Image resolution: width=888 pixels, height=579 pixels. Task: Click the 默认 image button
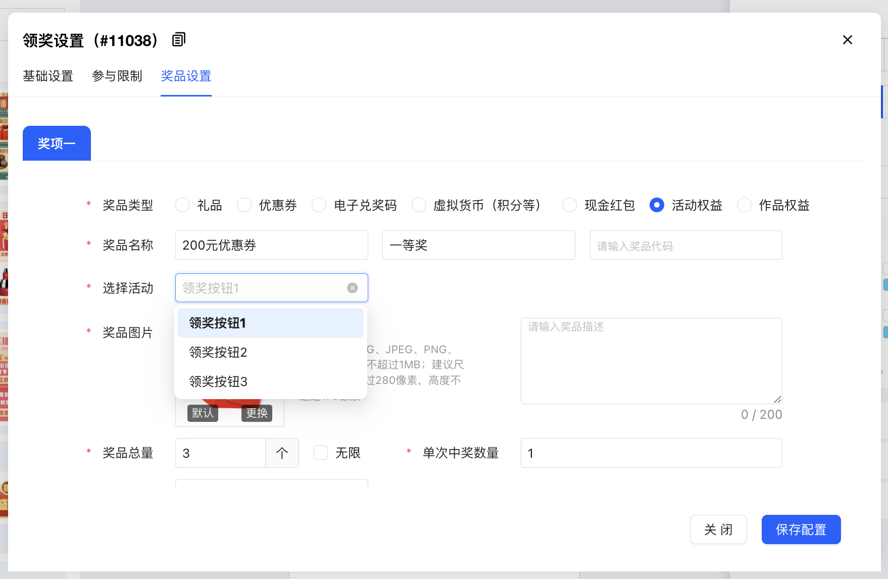tap(203, 413)
